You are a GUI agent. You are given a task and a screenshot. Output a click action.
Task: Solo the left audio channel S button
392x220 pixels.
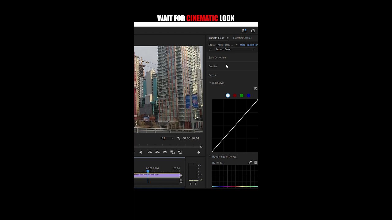pyautogui.click(x=191, y=183)
